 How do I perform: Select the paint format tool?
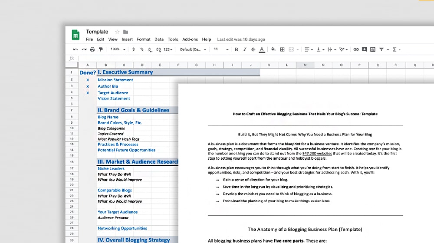click(101, 49)
